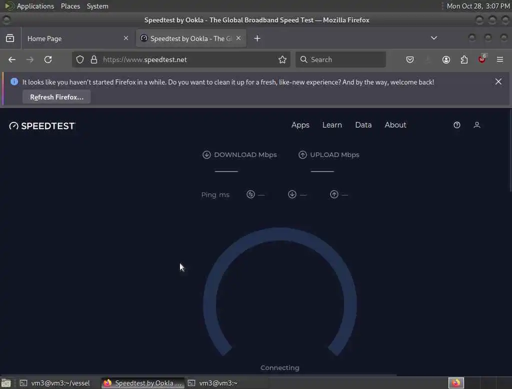Open the Places menu

point(70,6)
